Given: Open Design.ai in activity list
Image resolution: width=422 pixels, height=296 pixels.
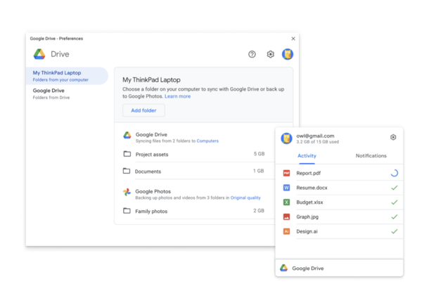Looking at the screenshot, I should 340,231.
